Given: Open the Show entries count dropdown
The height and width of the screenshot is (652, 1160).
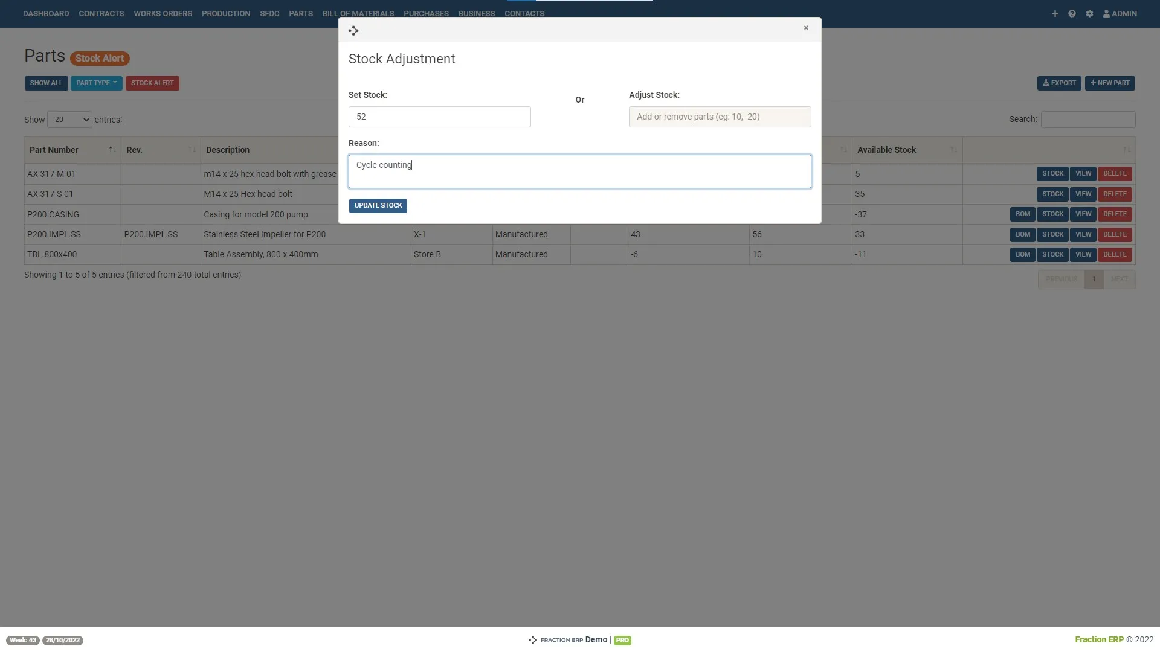Looking at the screenshot, I should pos(69,120).
